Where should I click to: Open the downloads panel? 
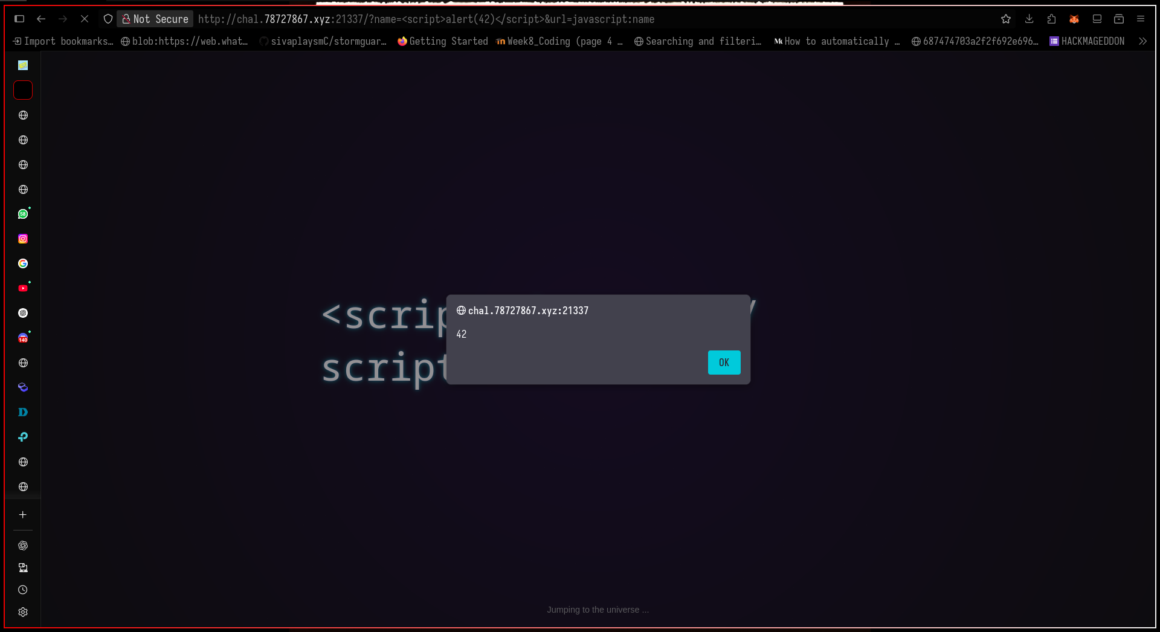click(x=1029, y=19)
